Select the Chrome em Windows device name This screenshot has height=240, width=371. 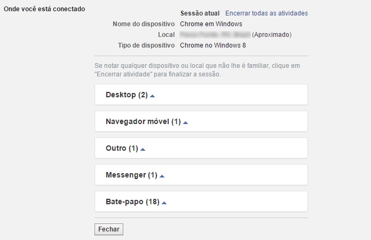click(211, 24)
